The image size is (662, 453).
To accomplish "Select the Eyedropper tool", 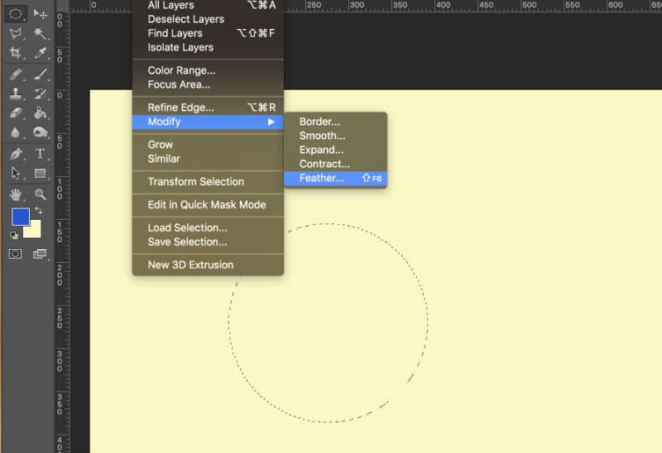I will 40,53.
